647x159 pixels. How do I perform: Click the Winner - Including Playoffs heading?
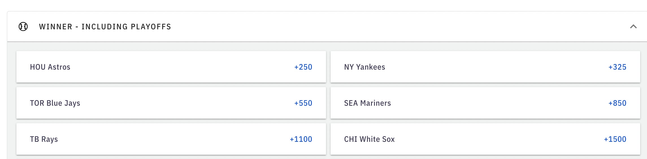tap(105, 26)
